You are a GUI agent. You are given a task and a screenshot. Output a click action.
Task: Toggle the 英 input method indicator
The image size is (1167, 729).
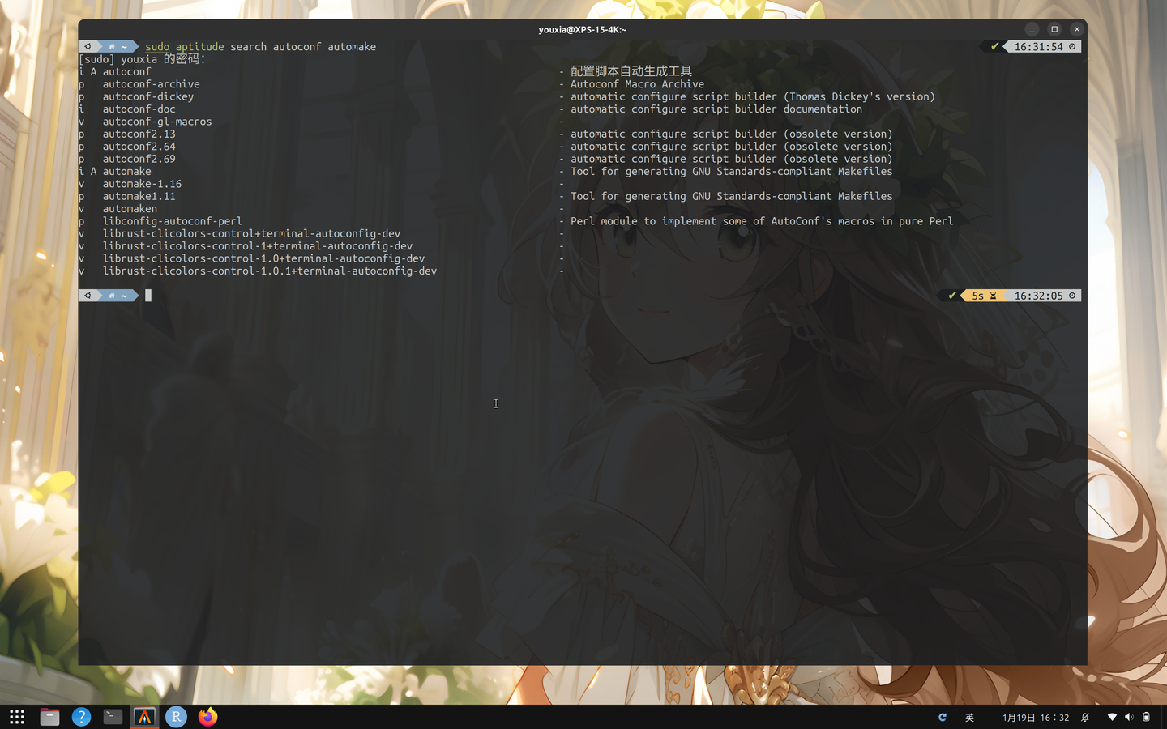pos(969,718)
